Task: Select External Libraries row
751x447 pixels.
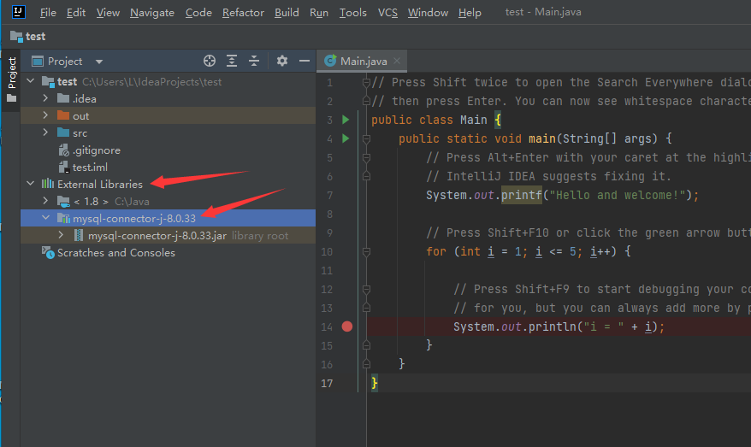Action: click(169, 185)
